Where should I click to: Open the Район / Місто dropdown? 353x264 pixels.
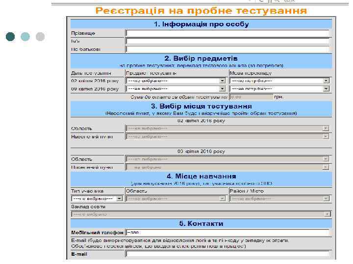279,198
